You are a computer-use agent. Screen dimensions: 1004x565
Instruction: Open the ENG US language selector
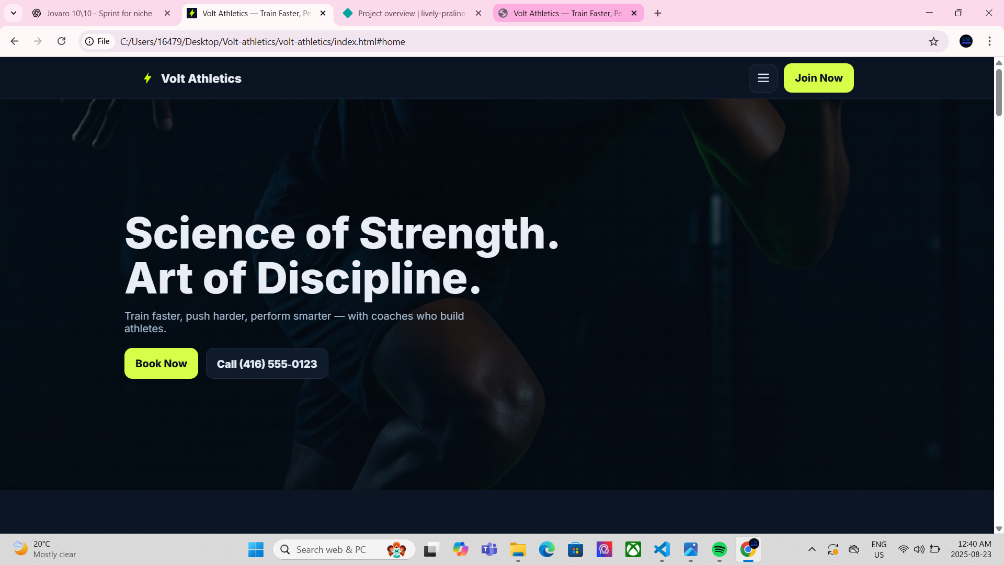click(x=879, y=549)
